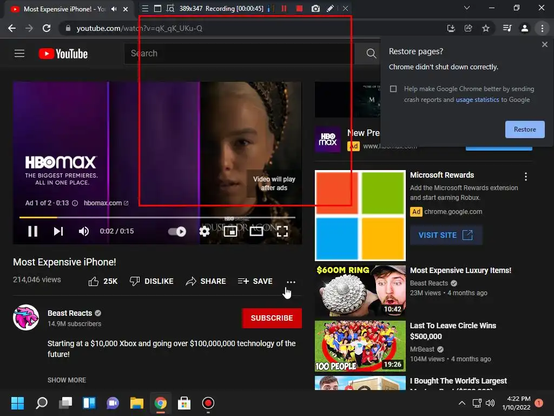Open the Microsoft Rewards ad thumbnail
This screenshot has height=416, width=554.
360,216
